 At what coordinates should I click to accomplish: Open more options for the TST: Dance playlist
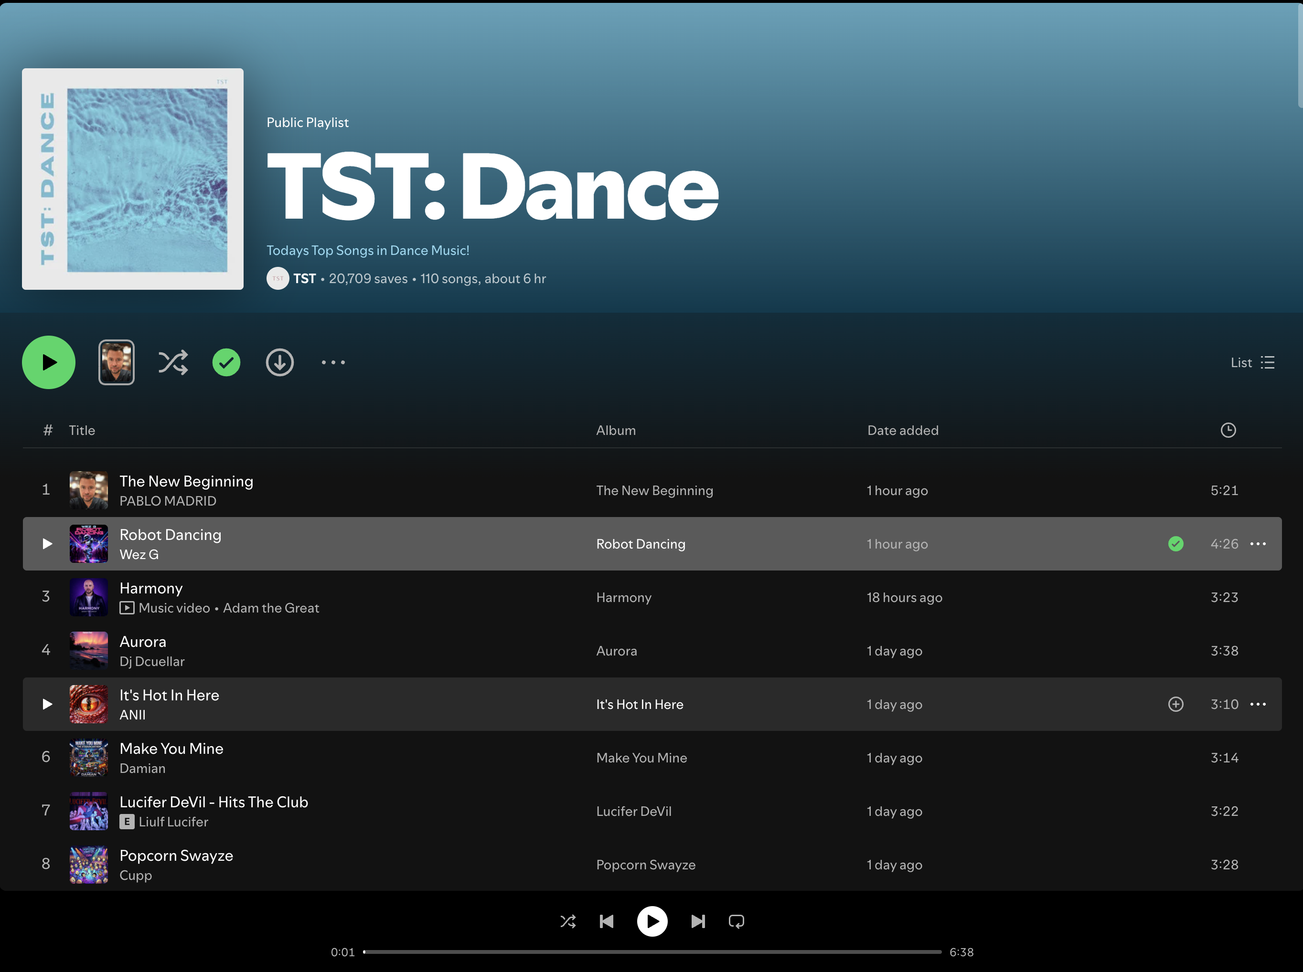[333, 362]
